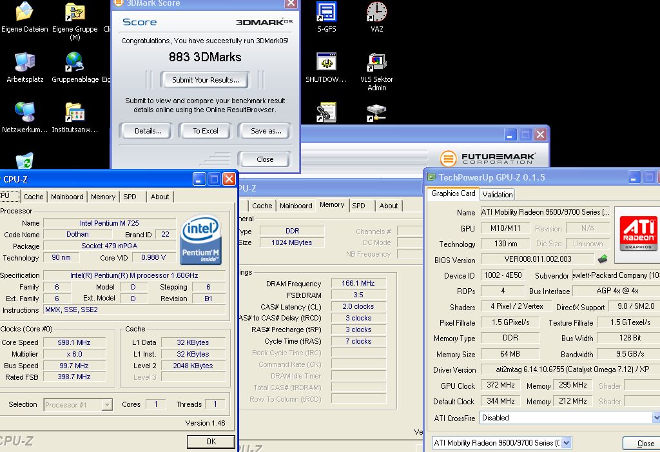660x452 pixels.
Task: Click the GPU-Z card name field
Action: (x=545, y=212)
